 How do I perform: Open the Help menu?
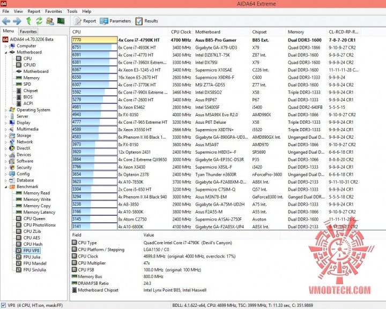[87, 11]
